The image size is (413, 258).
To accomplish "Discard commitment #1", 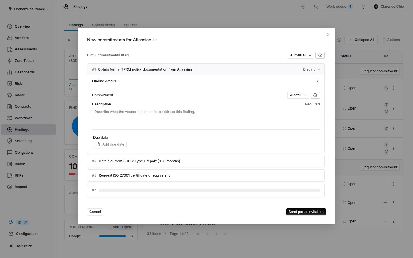I will 312,69.
